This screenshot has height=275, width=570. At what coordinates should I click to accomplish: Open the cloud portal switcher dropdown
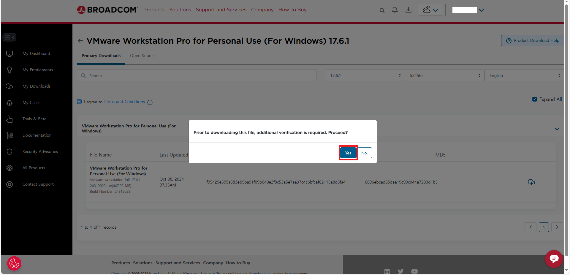[x=430, y=10]
